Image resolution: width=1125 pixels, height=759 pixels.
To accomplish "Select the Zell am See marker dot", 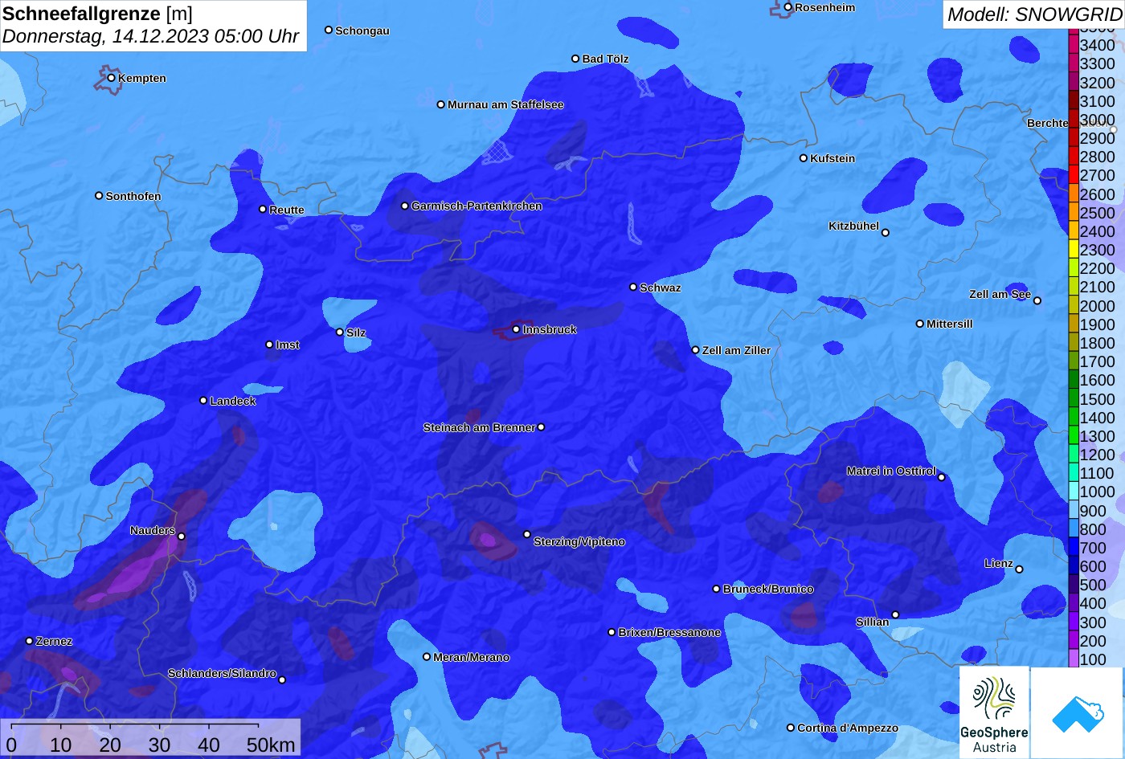I will tap(1037, 300).
